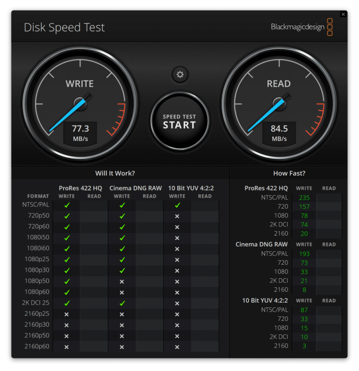359x371 pixels.
Task: Click ProRes 422 HQ 2K DCI value 74
Action: [x=304, y=225]
